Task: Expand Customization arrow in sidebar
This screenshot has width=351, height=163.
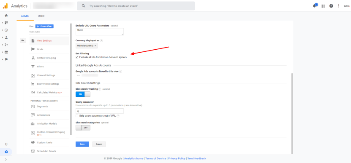Action: point(3,23)
